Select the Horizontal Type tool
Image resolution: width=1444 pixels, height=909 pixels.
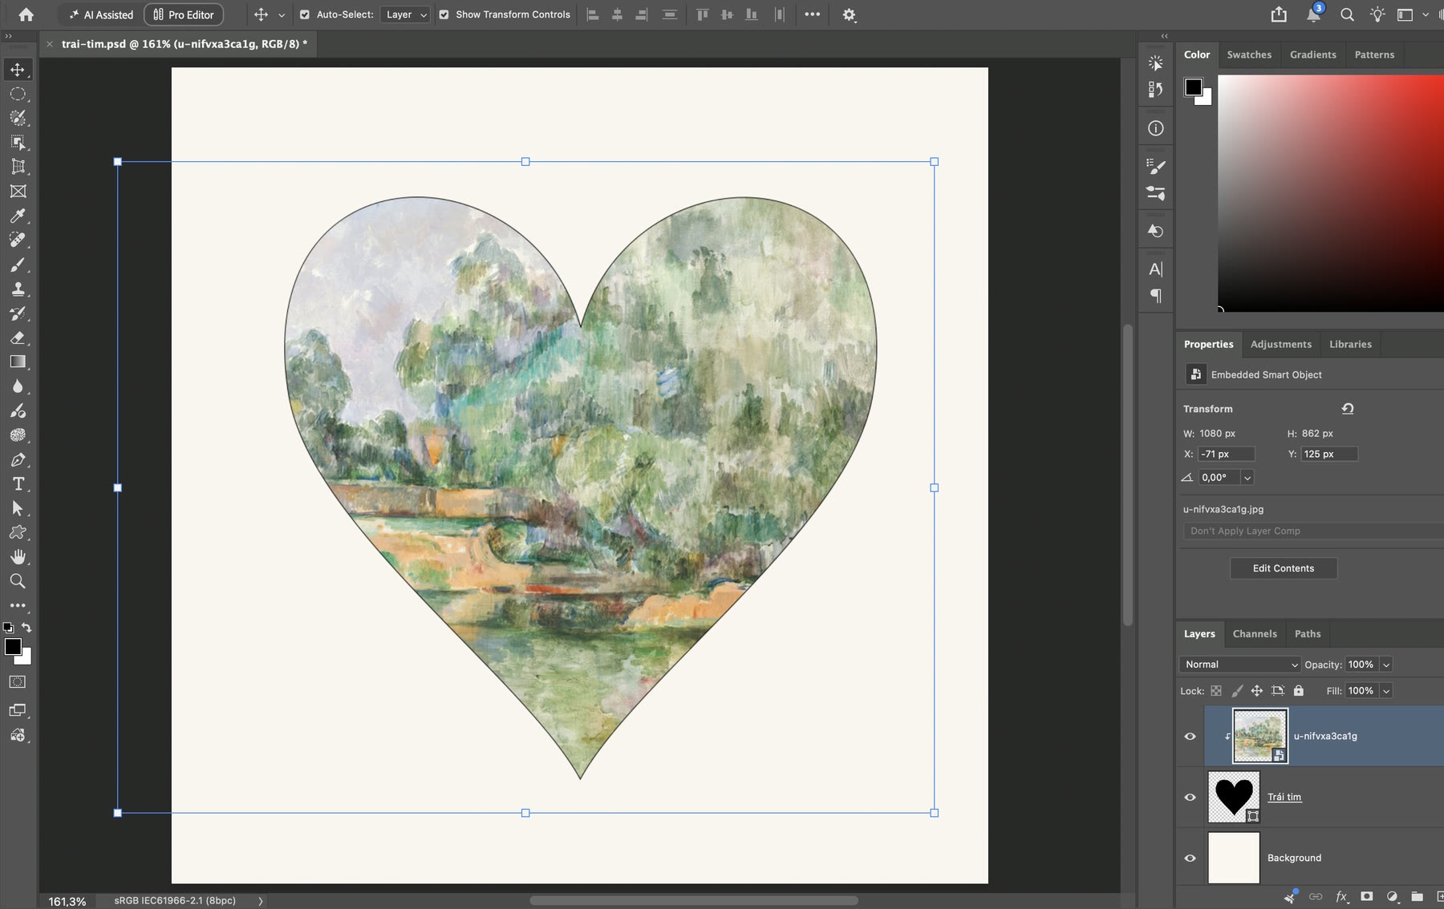click(x=18, y=484)
